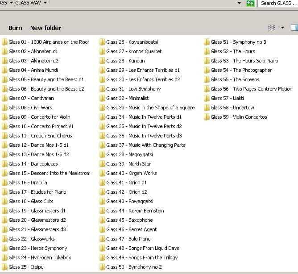Select 'Glass 23 - Heros Symphony' folder name
This screenshot has width=298, height=274.
38,248
